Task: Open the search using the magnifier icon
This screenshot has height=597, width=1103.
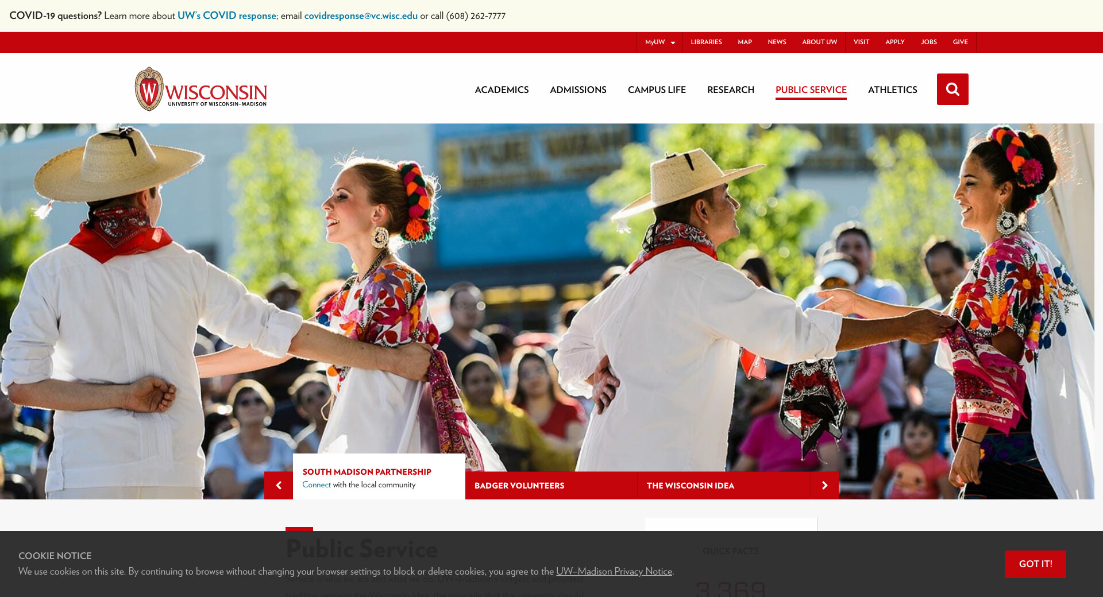Action: point(952,89)
